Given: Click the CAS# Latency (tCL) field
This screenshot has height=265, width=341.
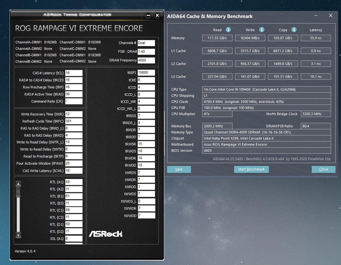Looking at the screenshot, I should pyautogui.click(x=74, y=73).
